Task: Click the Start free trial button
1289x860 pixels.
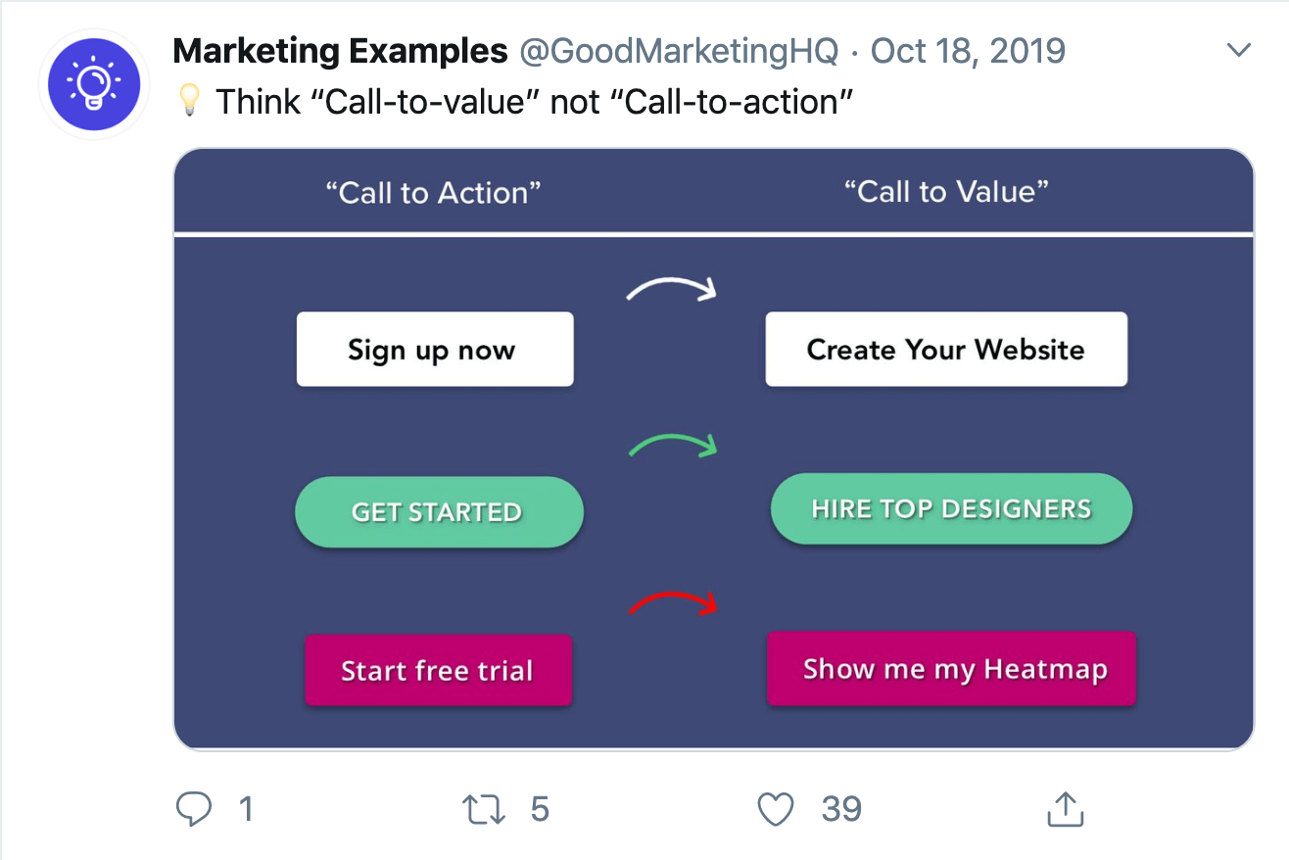Action: point(438,671)
